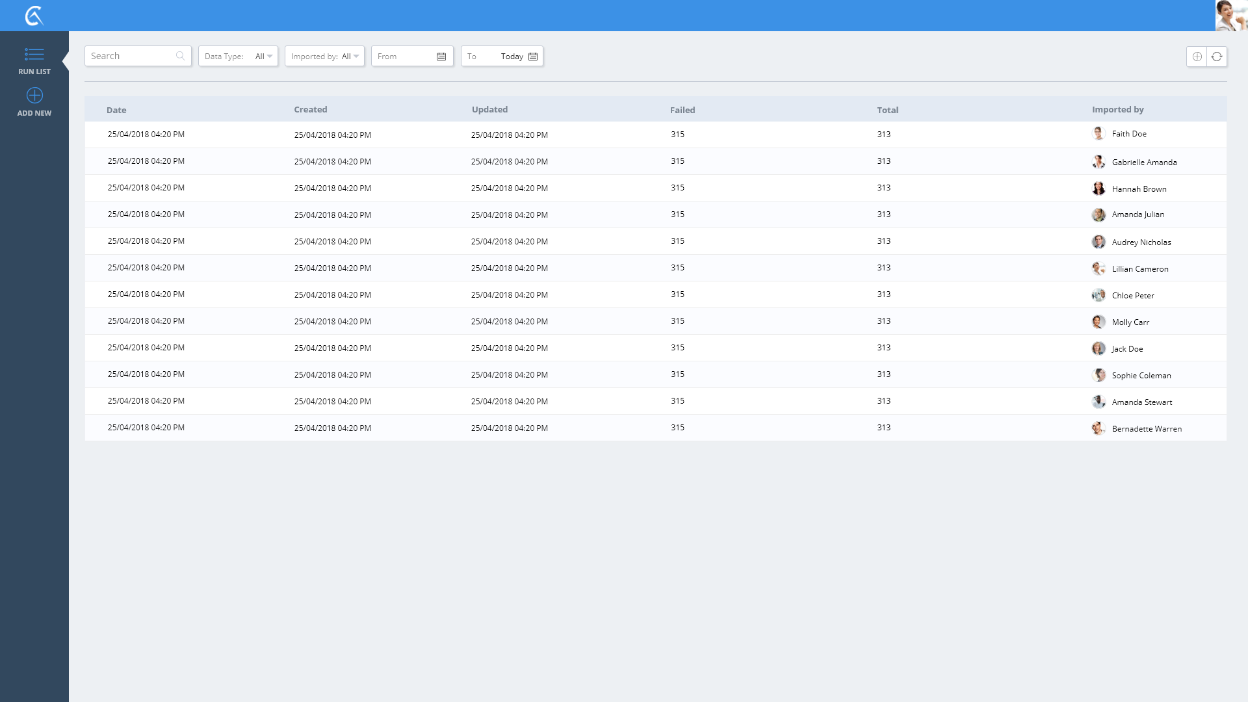Screen dimensions: 1248x702
Task: Click the search magnifier icon
Action: point(180,56)
